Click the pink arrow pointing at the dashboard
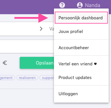This screenshot has width=111, height=108. (x=31, y=18)
